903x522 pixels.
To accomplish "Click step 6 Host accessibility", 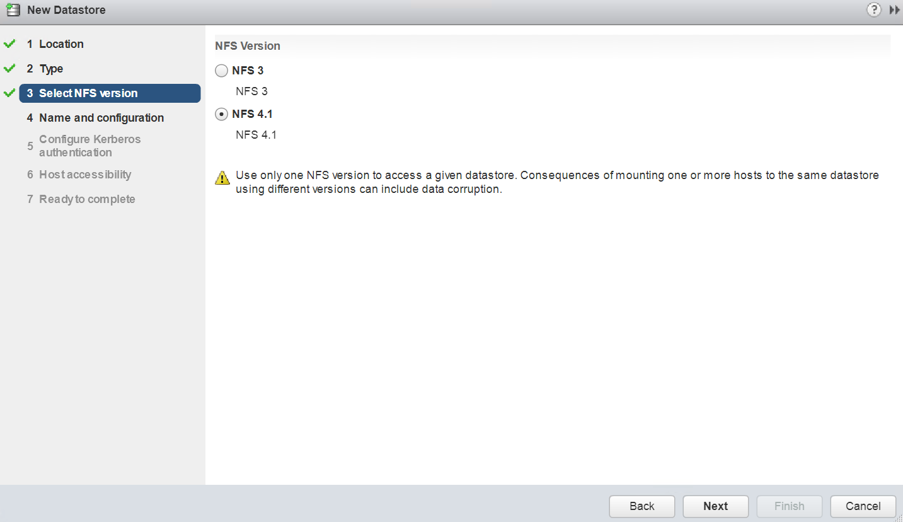I will (x=85, y=175).
